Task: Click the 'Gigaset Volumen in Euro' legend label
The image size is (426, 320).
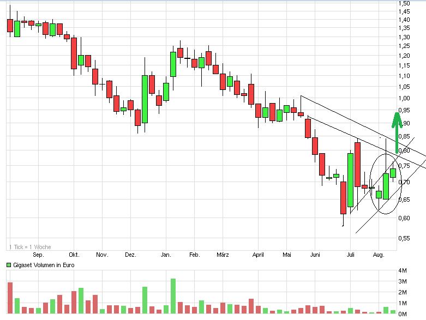Action: click(x=44, y=265)
